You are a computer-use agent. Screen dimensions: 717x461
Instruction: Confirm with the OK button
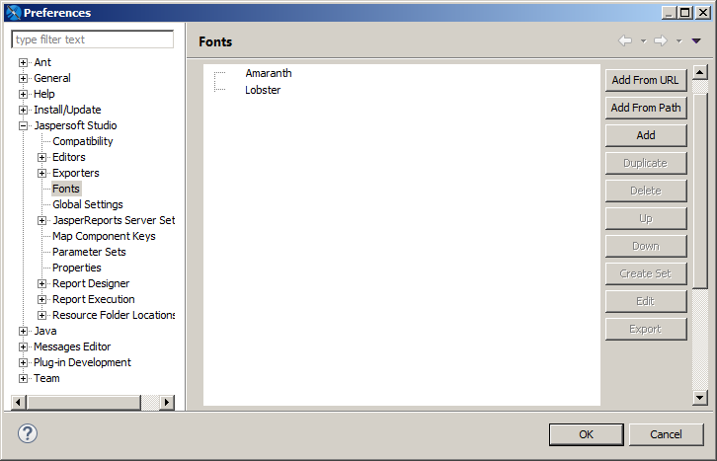pyautogui.click(x=587, y=434)
